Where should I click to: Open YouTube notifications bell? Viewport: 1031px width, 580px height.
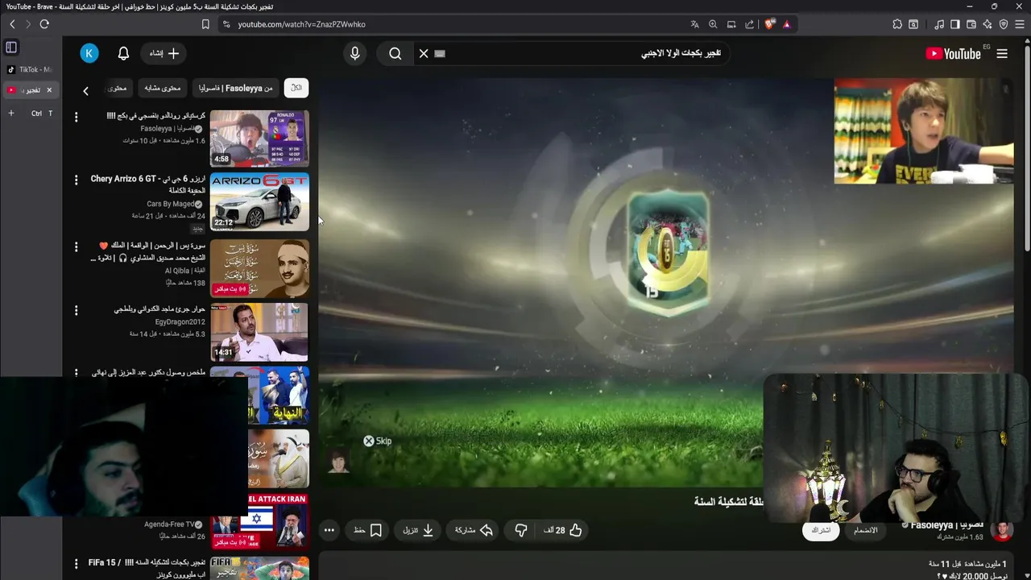(x=123, y=53)
